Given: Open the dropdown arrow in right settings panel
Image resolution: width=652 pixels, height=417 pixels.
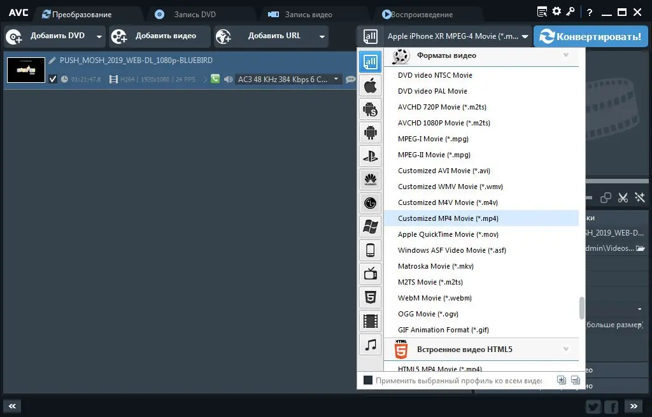Looking at the screenshot, I should pos(639,309).
